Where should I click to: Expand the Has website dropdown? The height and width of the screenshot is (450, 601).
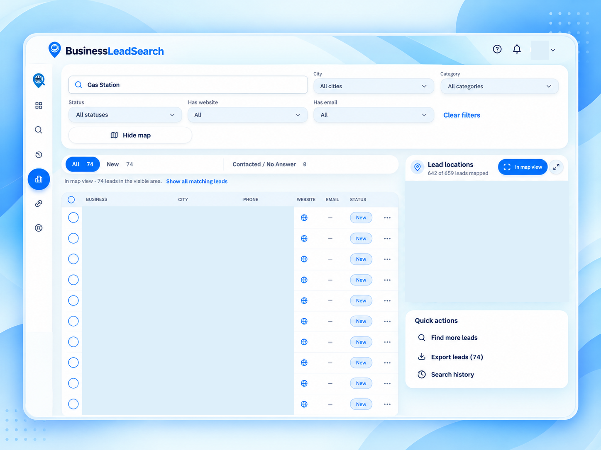[x=247, y=115]
